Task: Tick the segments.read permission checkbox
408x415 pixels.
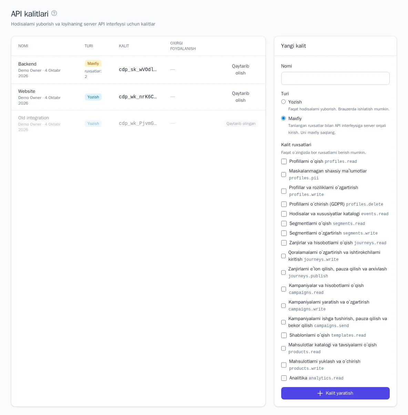Action: click(x=284, y=224)
